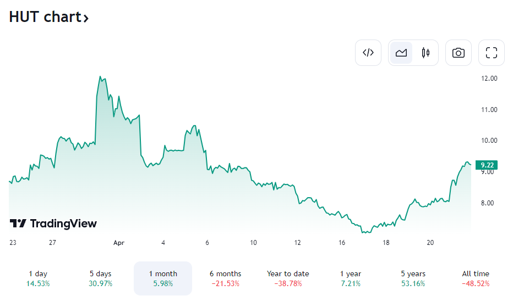Click the 27 date axis label
This screenshot has width=513, height=296.
[x=52, y=243]
